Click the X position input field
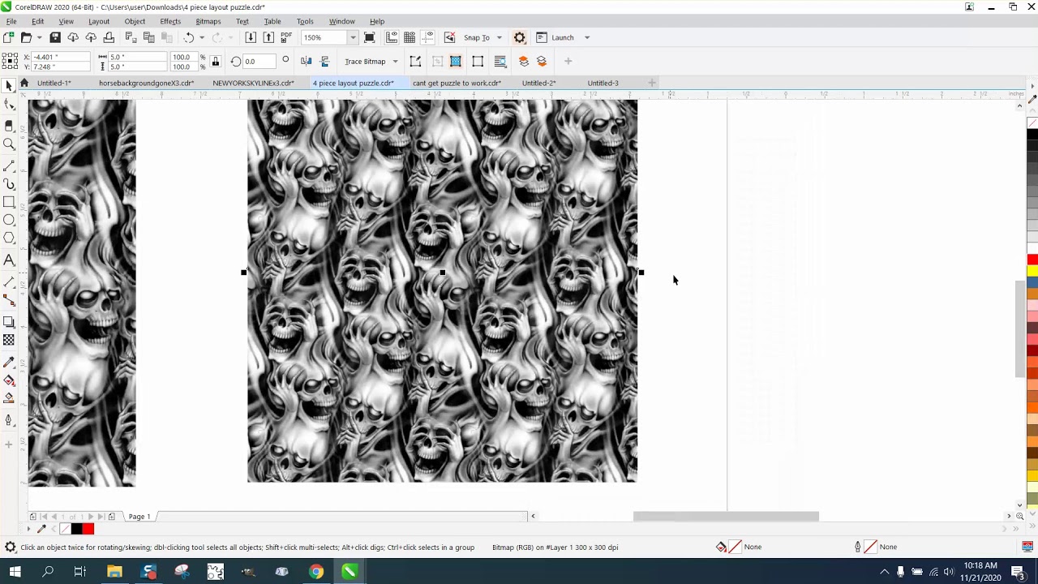 pyautogui.click(x=61, y=57)
